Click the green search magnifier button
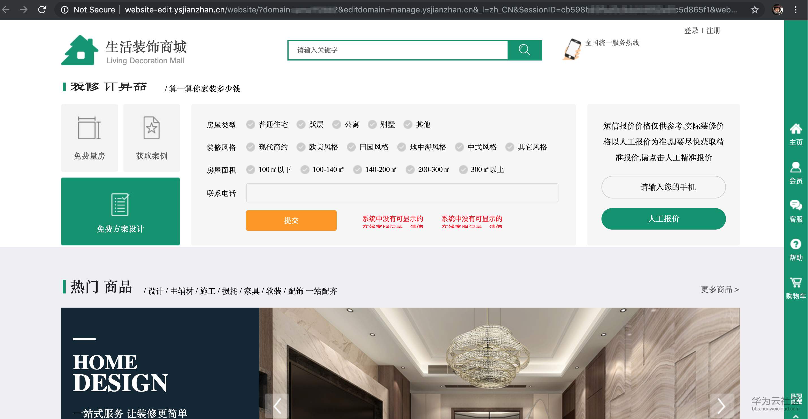This screenshot has height=419, width=808. 524,50
